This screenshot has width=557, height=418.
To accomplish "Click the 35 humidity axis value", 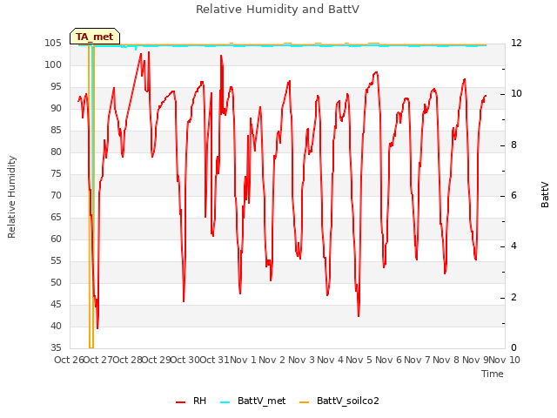I will (x=56, y=347).
